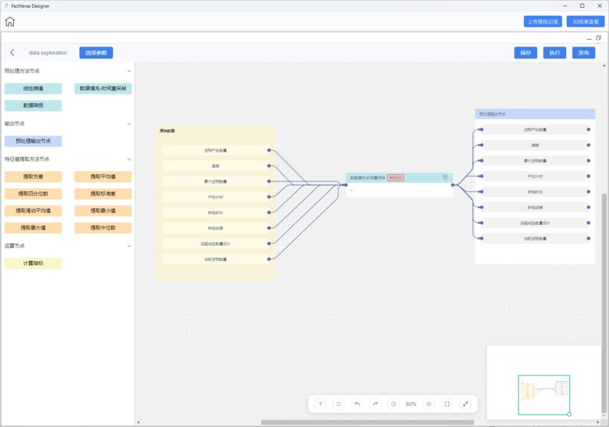The image size is (609, 427).
Task: Zoom out of the canvas
Action: point(394,404)
